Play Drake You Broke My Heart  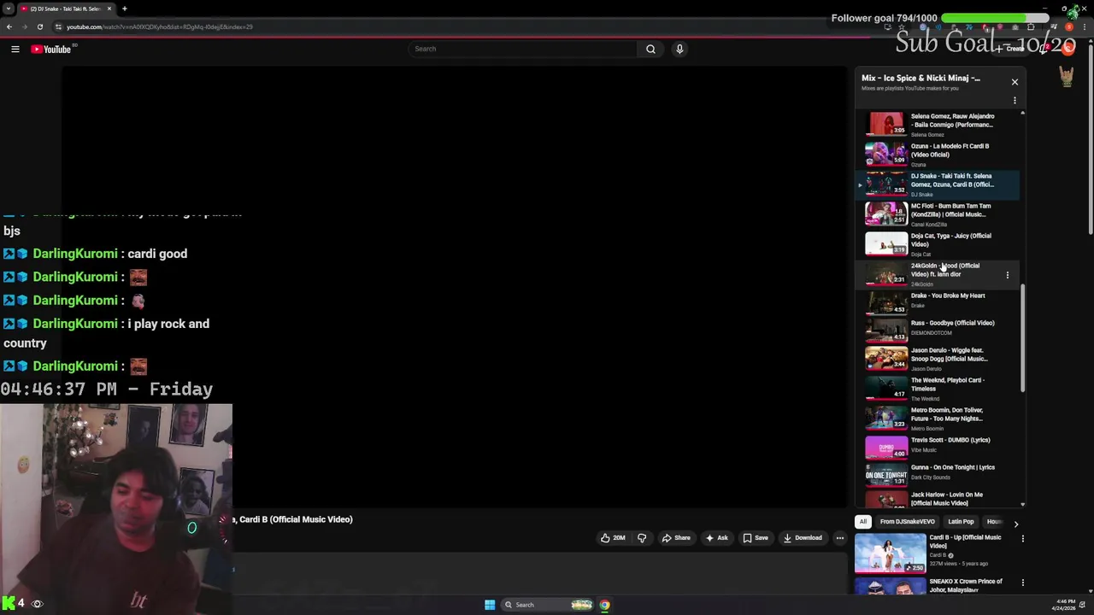[938, 302]
